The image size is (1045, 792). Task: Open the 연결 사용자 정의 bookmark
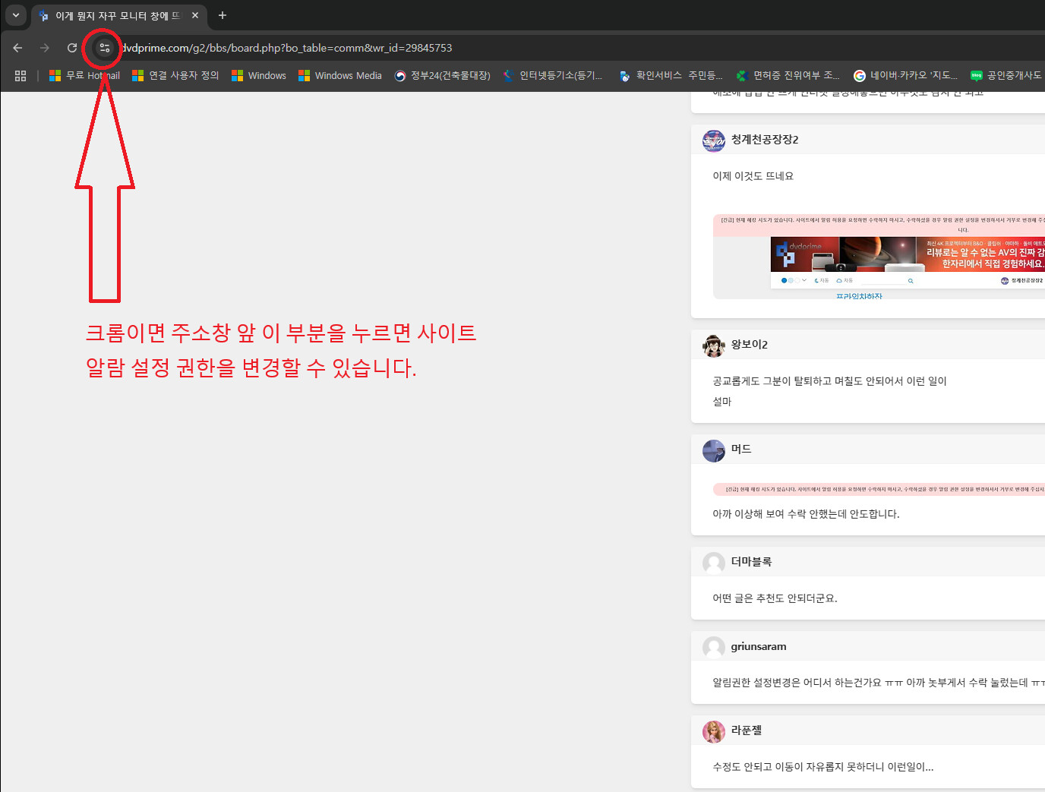pos(175,76)
